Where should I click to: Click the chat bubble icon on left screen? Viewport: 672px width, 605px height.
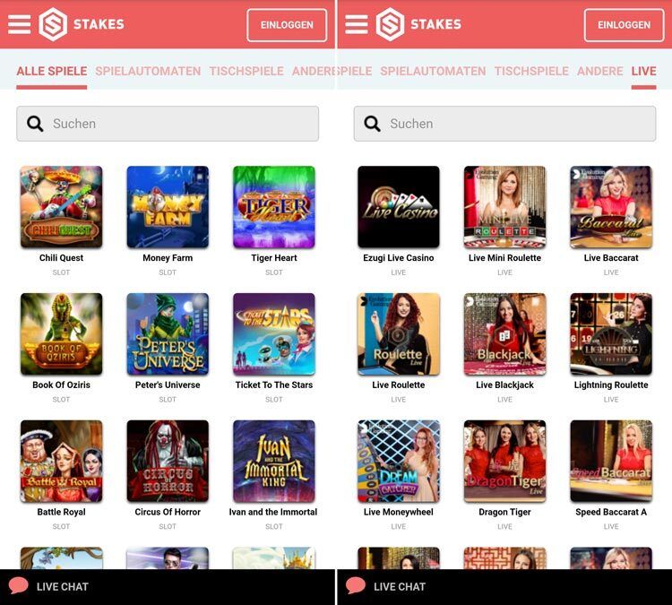pos(18,586)
